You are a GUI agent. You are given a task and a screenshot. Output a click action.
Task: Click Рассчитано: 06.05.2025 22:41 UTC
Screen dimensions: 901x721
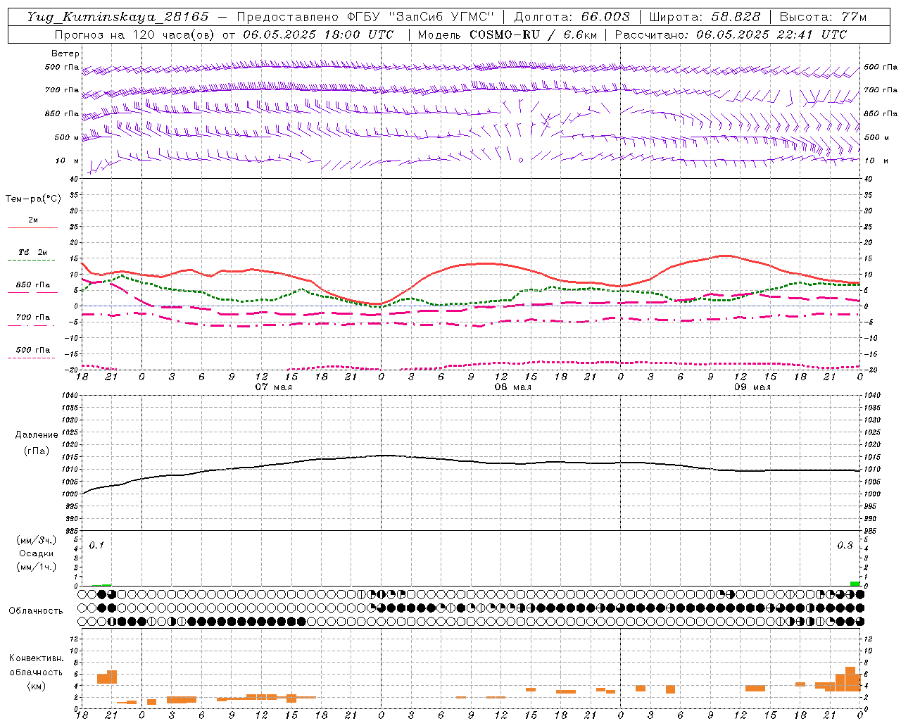[731, 35]
